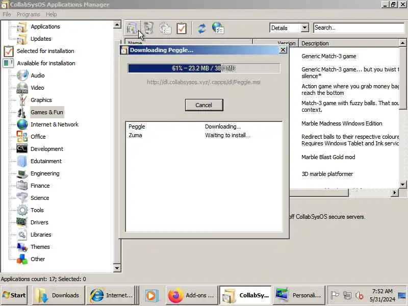
Task: Select the Applications tree item
Action: tap(45, 27)
